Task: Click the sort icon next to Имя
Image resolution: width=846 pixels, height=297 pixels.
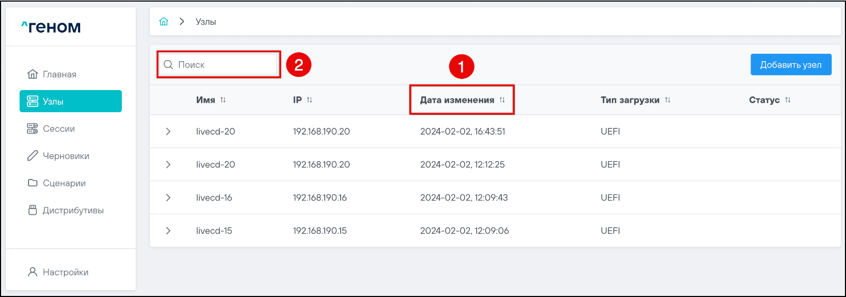Action: coord(223,100)
